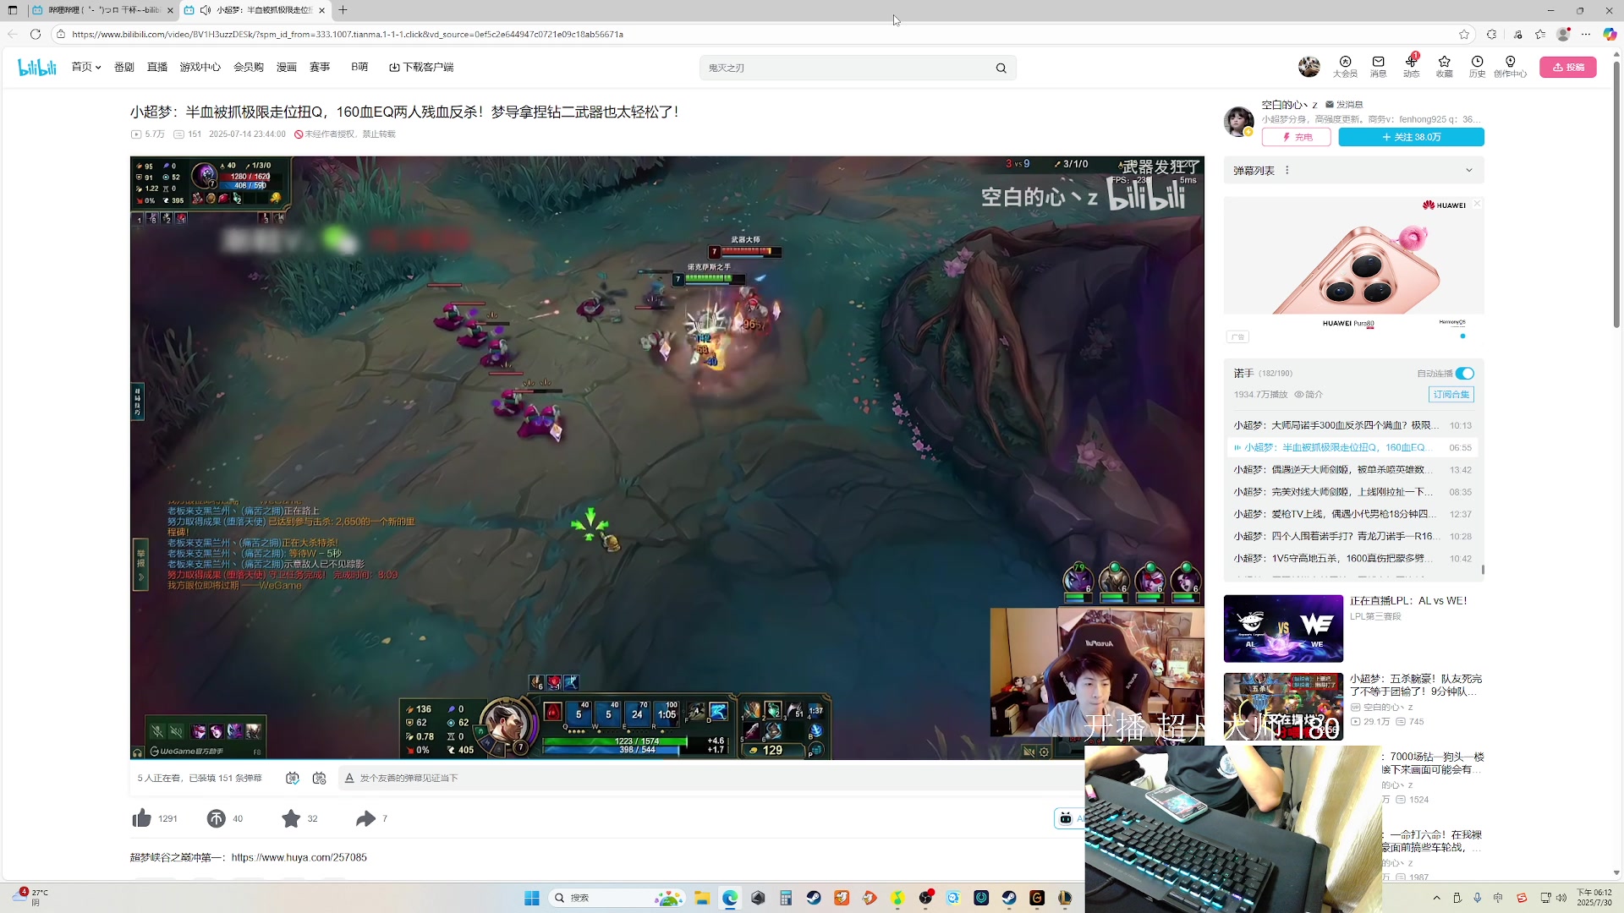Open the 首页 dropdown menu
1624x913 pixels.
pos(86,67)
